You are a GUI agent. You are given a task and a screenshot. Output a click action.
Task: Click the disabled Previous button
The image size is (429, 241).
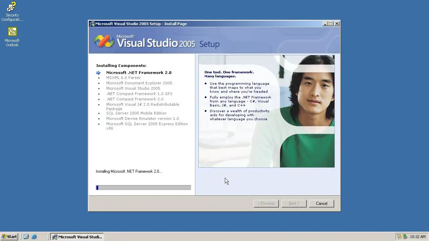(266, 204)
